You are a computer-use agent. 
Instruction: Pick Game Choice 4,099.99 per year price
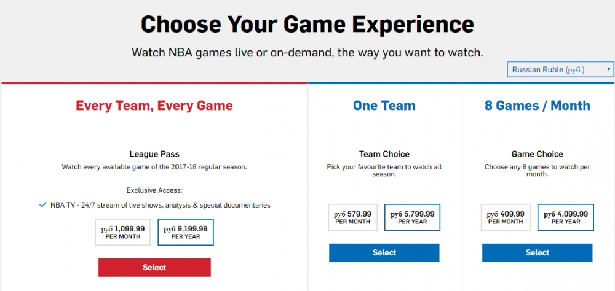pyautogui.click(x=566, y=217)
